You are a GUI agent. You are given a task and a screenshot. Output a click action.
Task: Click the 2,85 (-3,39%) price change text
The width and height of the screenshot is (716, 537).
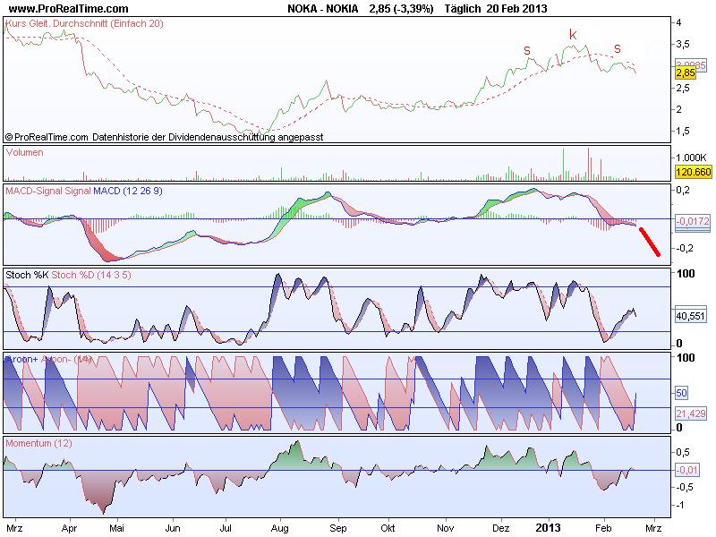(x=401, y=8)
